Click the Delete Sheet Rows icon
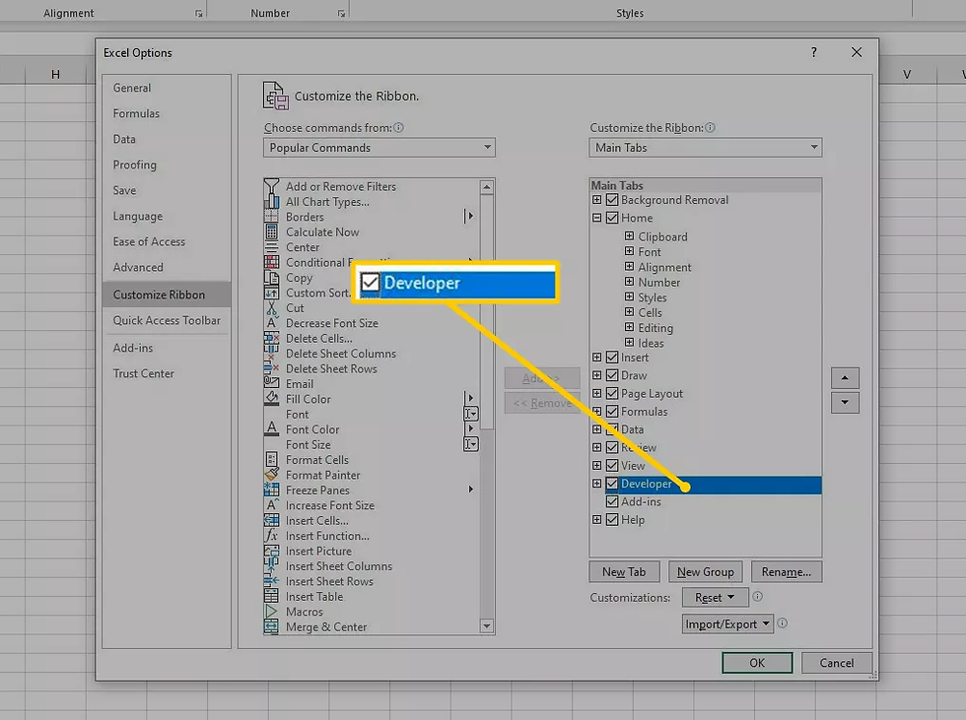This screenshot has width=966, height=720. (x=271, y=368)
